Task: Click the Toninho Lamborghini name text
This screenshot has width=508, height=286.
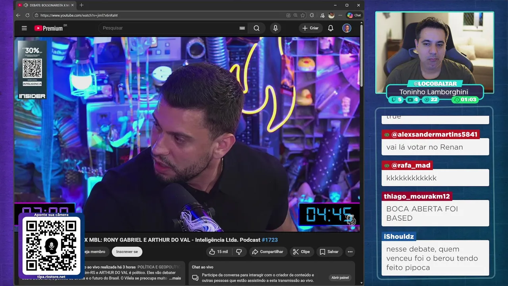Action: 434,92
